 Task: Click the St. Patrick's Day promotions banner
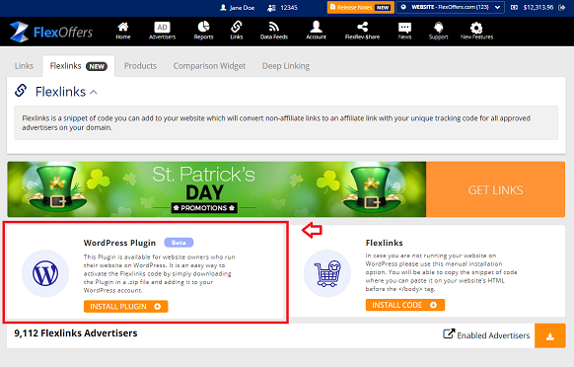(216, 189)
